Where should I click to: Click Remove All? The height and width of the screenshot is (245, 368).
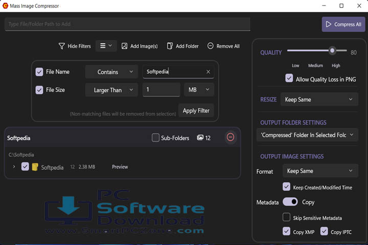click(x=223, y=46)
